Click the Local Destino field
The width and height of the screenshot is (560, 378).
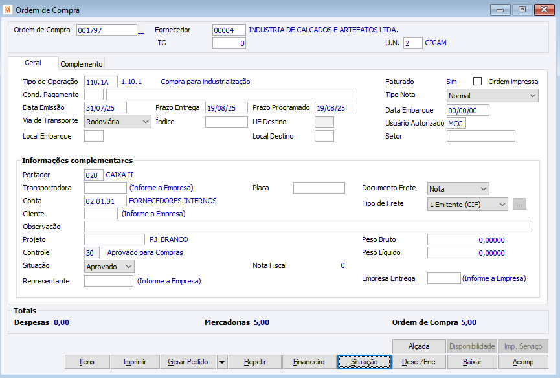[x=324, y=136]
